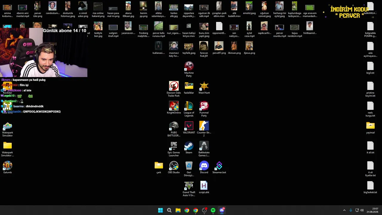The height and width of the screenshot is (215, 382).
Task: Switch to Discord in the taskbar
Action: coord(222,210)
